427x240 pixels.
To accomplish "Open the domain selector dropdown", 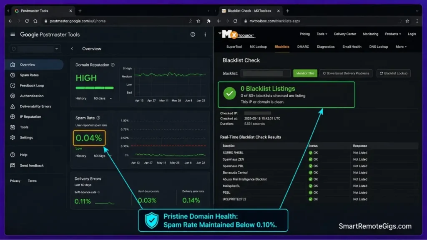I will click(35, 49).
